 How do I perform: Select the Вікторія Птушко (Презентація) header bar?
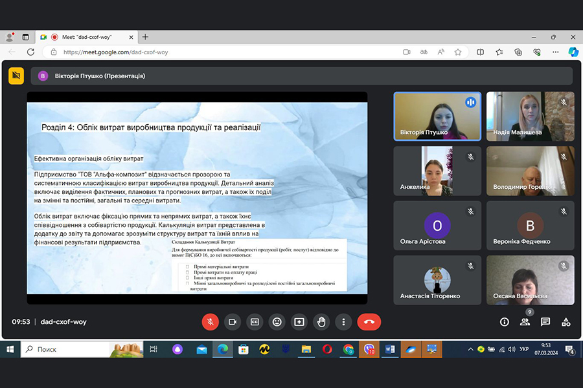pos(301,76)
